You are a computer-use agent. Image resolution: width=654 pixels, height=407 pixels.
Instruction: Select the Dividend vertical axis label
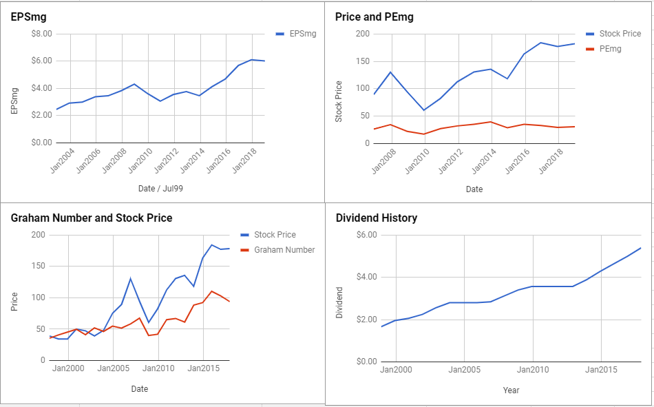339,302
